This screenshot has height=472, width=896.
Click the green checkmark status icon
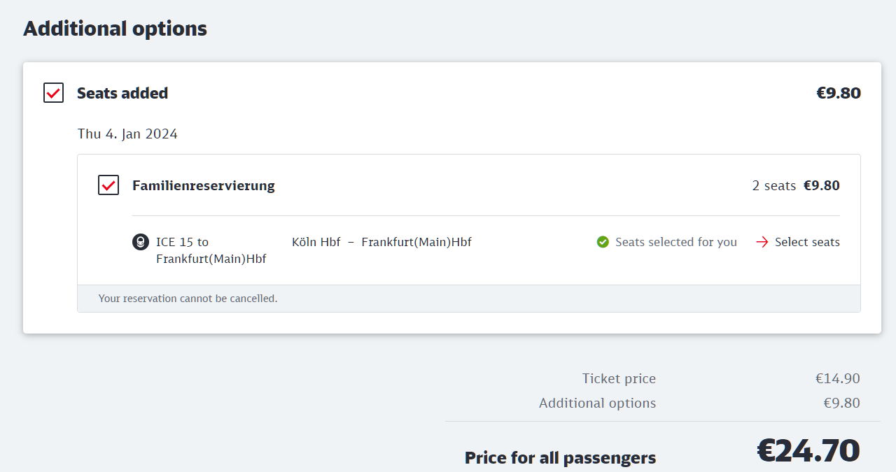(603, 242)
